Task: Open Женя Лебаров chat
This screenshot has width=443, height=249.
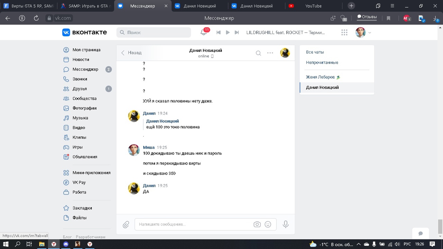Action: point(320,77)
